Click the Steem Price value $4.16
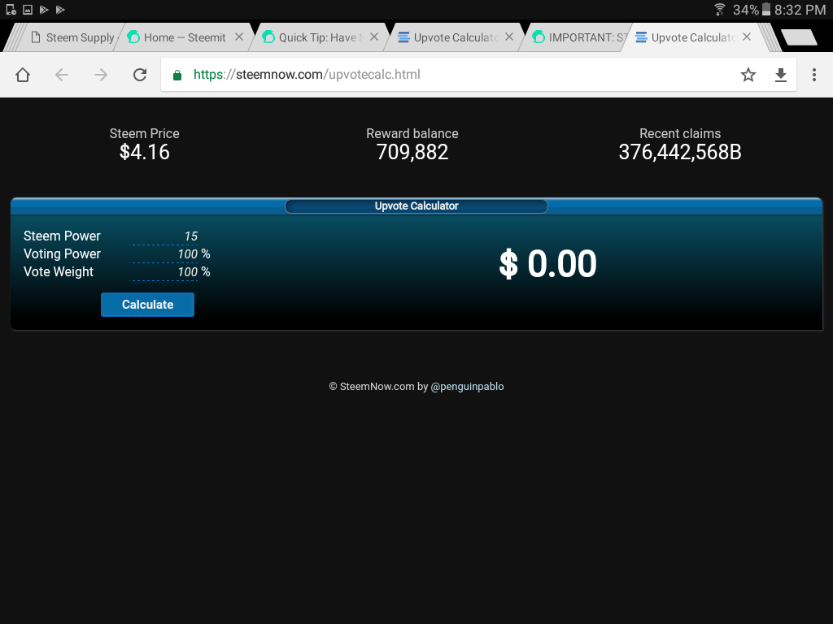Image resolution: width=833 pixels, height=624 pixels. 145,152
